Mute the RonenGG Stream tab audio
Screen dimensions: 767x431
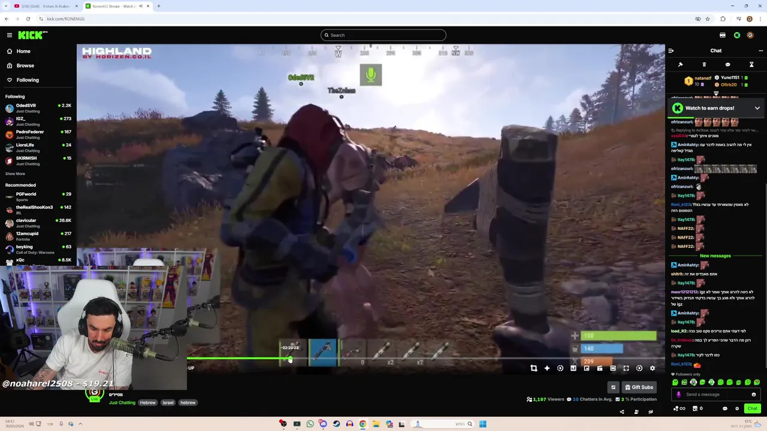[x=141, y=6]
